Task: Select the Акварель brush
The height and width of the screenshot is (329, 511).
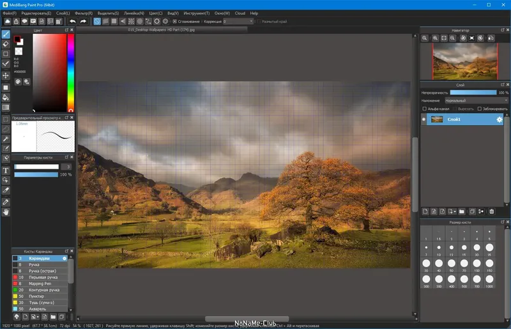Action: coord(40,309)
